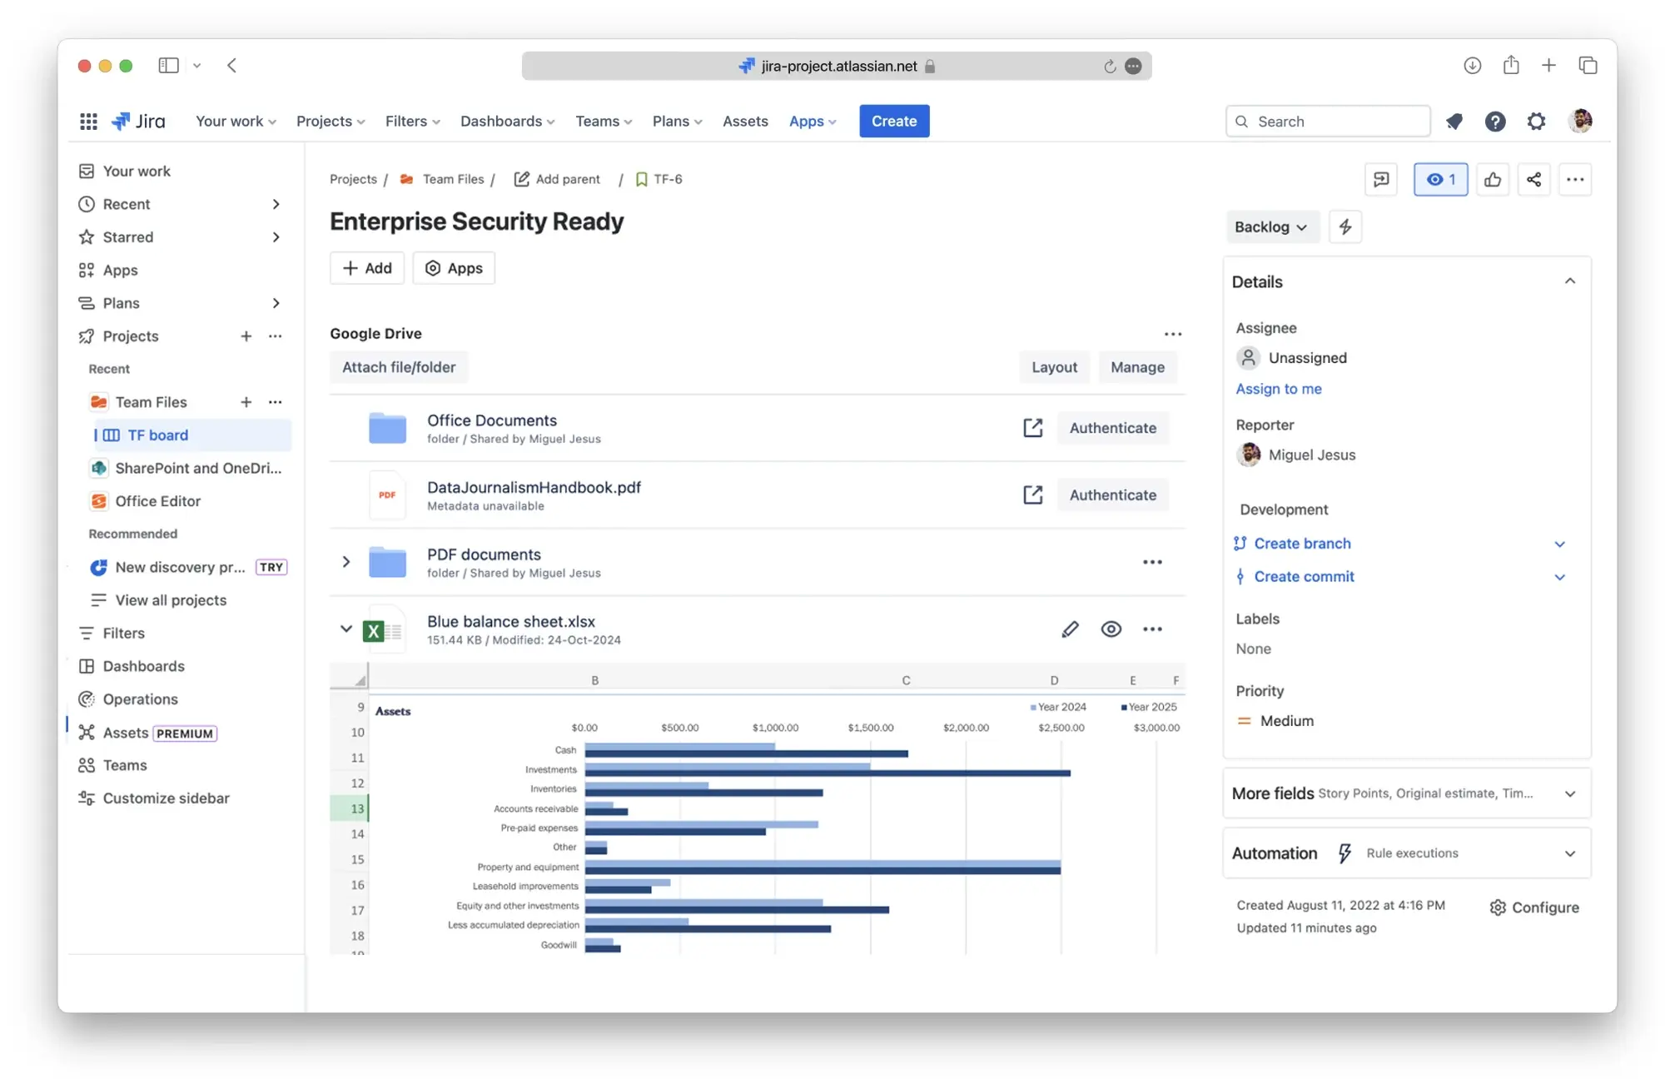Reload the page in address bar
The height and width of the screenshot is (1089, 1675).
(1109, 67)
